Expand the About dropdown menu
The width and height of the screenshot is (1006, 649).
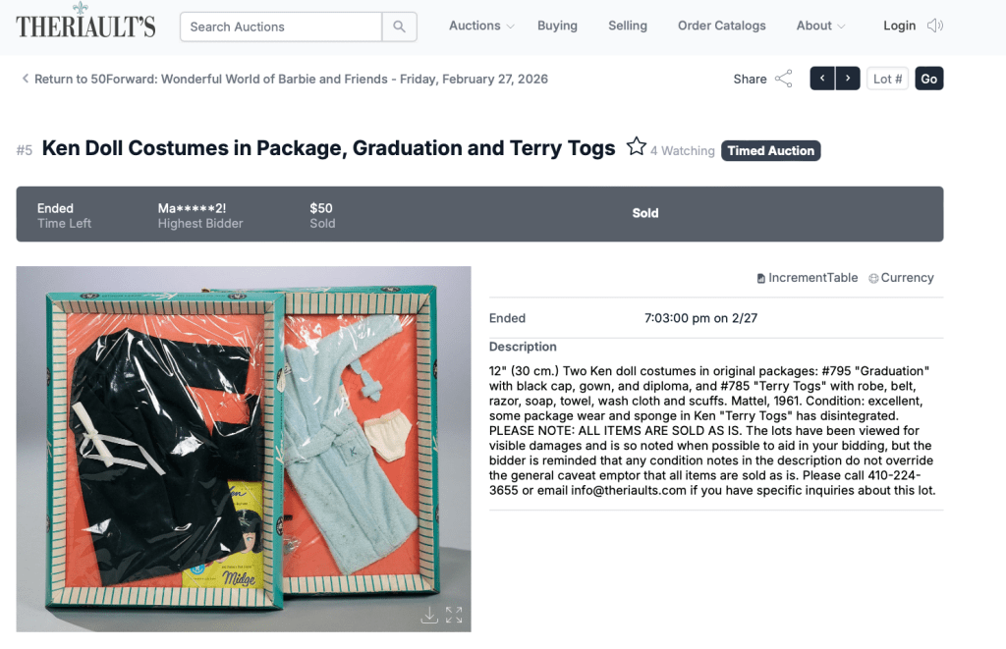[820, 26]
